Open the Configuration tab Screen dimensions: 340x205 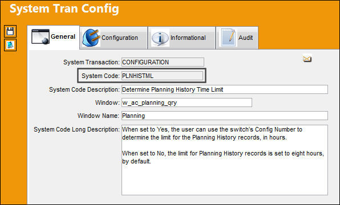coord(114,38)
